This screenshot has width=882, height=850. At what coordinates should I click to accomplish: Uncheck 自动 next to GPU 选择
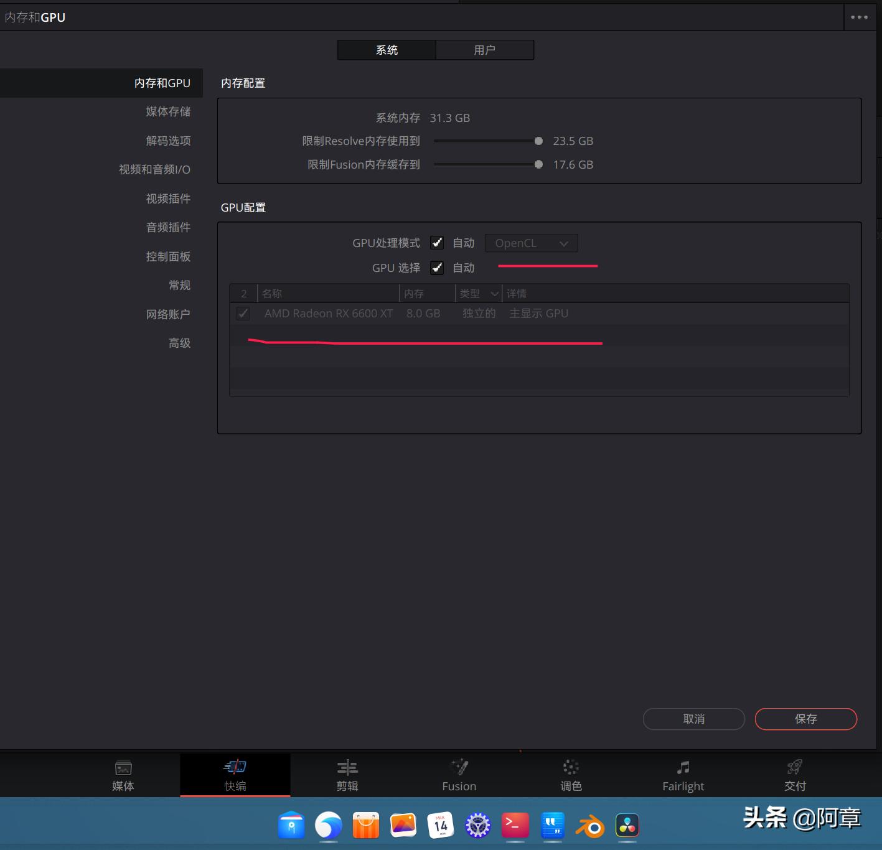tap(437, 268)
